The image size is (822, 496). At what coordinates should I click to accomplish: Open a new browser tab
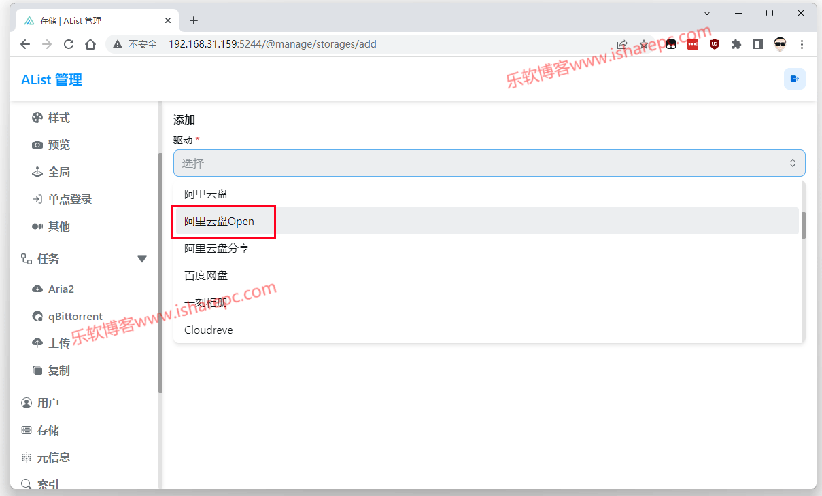tap(194, 20)
